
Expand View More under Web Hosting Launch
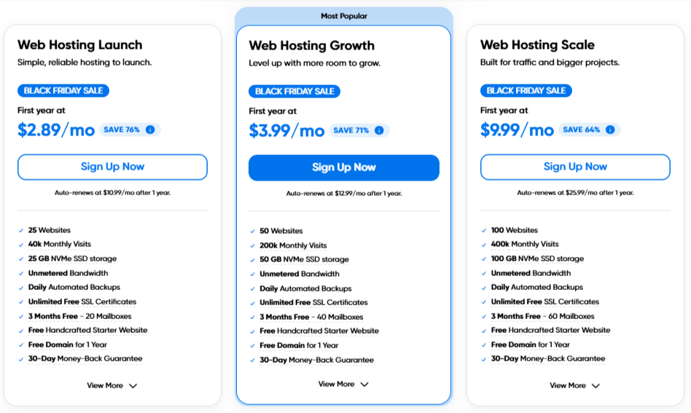[x=112, y=386]
